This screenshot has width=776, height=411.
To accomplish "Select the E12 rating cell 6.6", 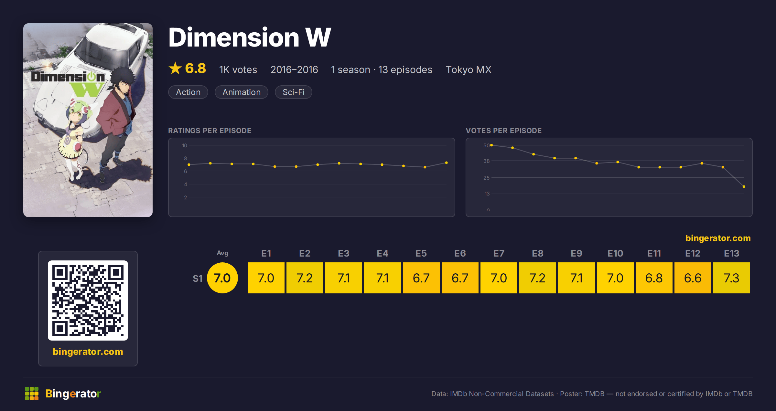I will click(x=693, y=278).
